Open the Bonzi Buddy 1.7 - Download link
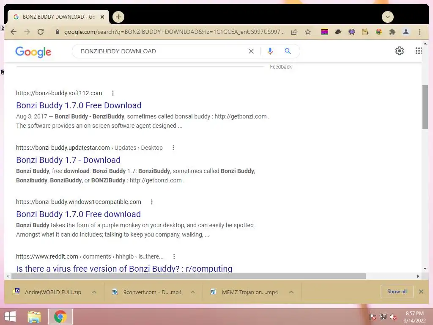433x325 pixels. [x=68, y=160]
